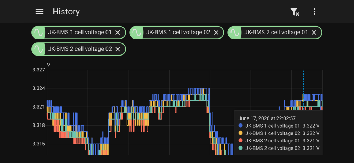Click sine-wave icon on JK-BMS 1 cell voltage 01
This screenshot has width=354, height=163.
[x=38, y=33]
